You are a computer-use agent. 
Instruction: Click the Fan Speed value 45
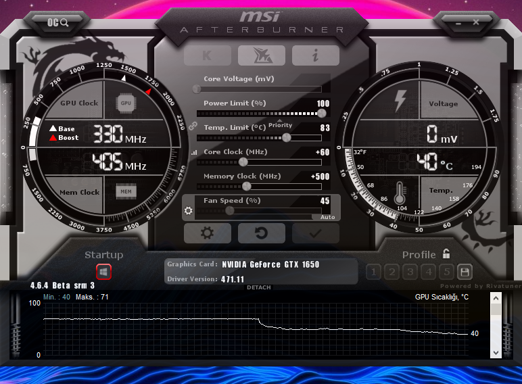[325, 201]
